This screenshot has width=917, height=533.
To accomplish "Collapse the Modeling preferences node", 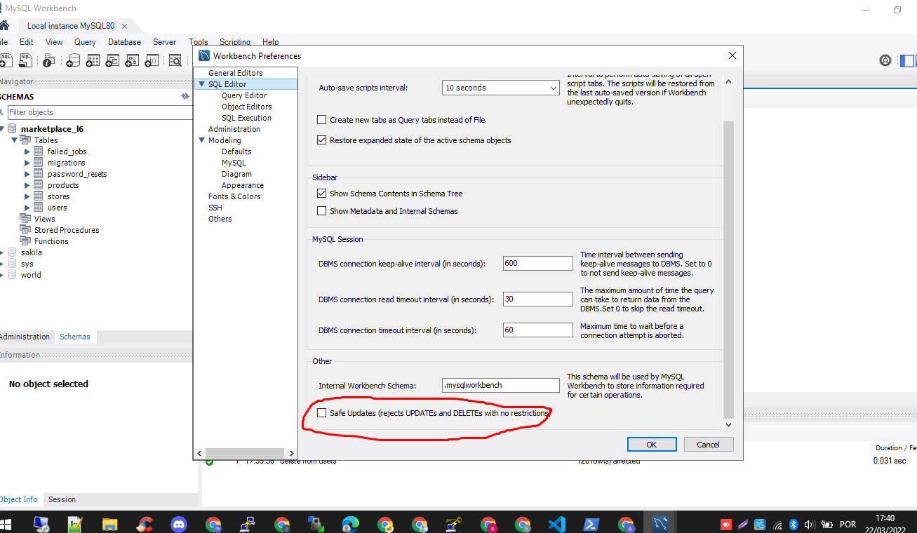I will (201, 140).
